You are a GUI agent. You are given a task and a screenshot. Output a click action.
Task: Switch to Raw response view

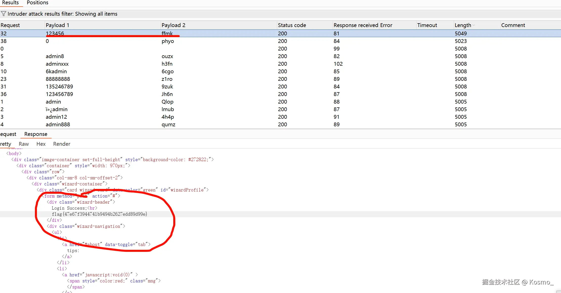pos(24,144)
